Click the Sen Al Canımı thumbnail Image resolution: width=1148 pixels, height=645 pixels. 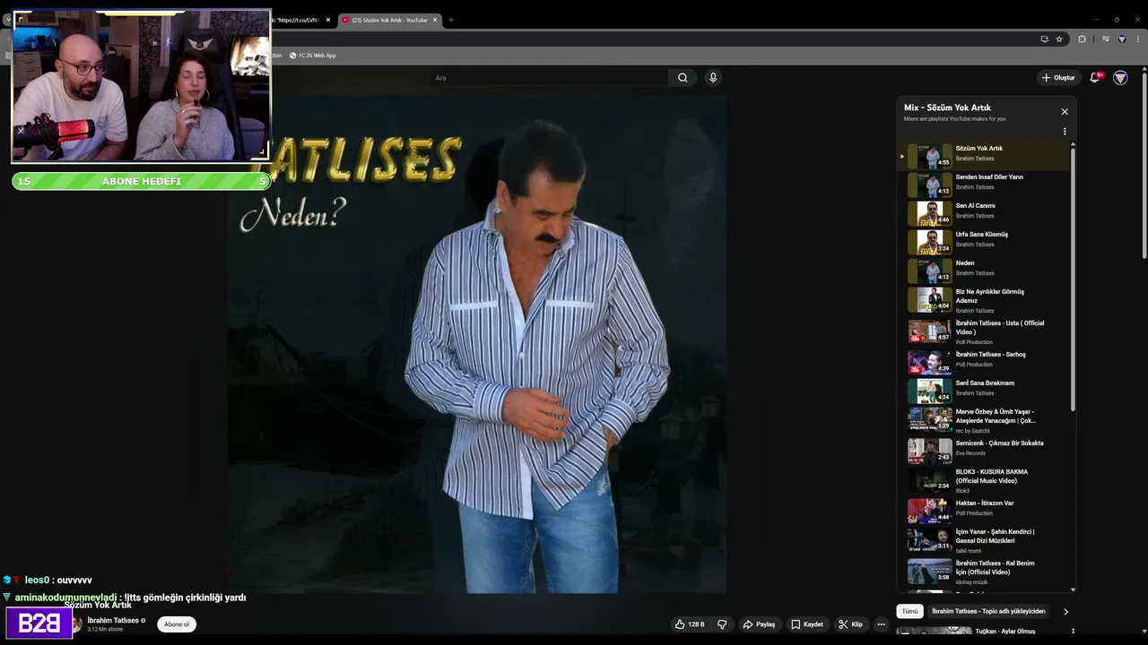coord(930,213)
